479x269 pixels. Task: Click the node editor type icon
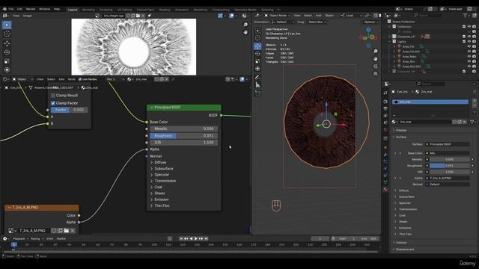5,79
